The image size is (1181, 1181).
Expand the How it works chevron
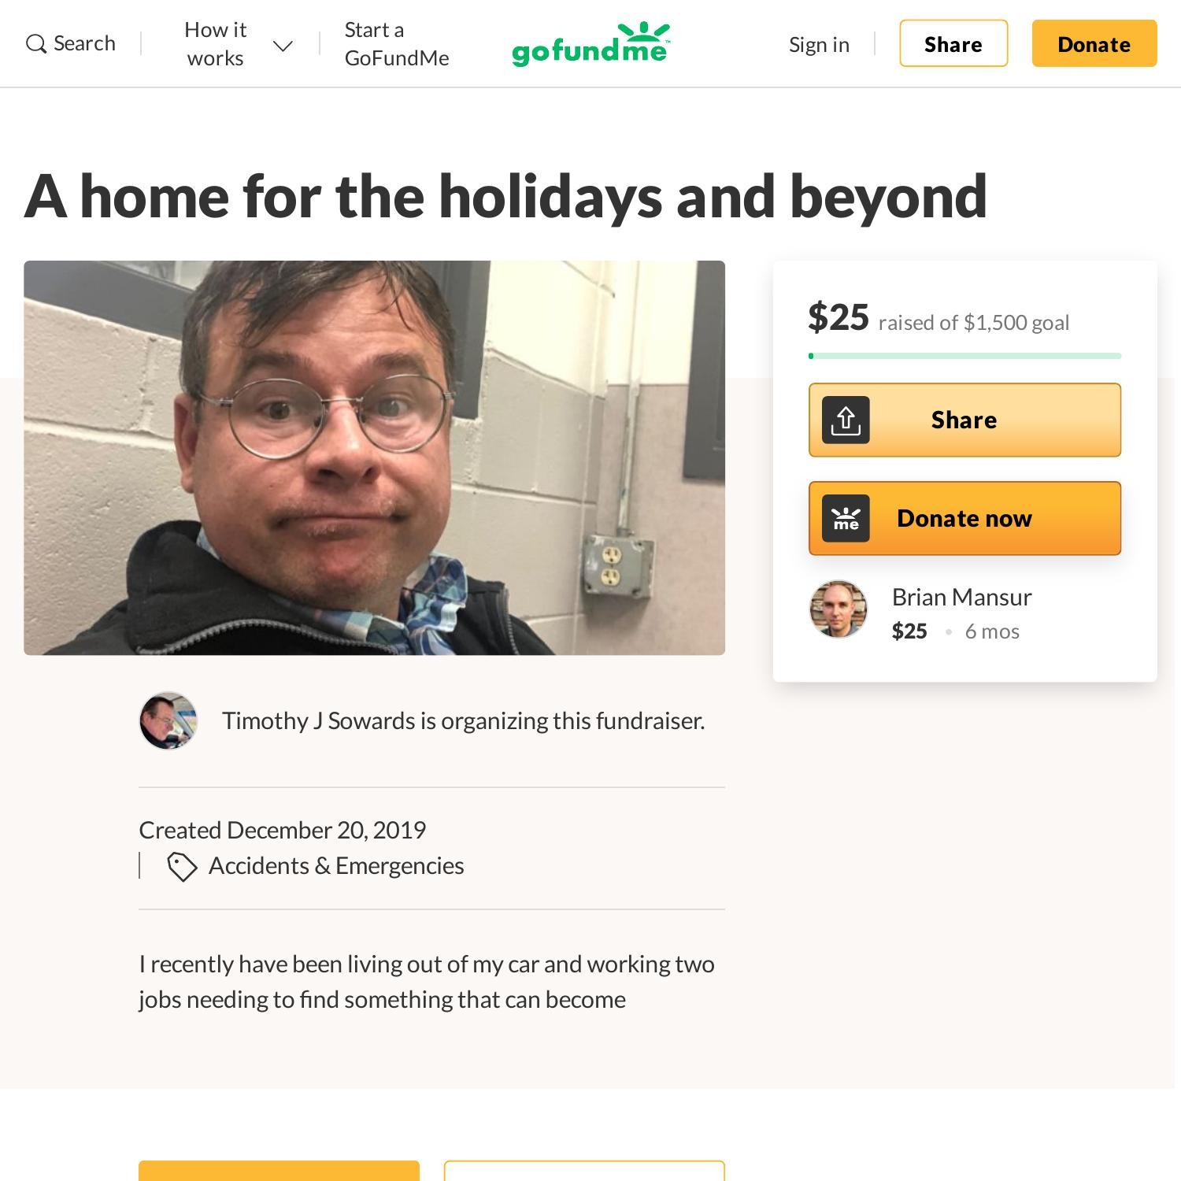tap(283, 46)
